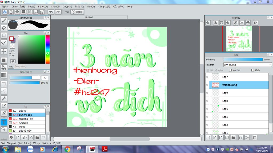Rotate canvas right in navigator
The height and width of the screenshot is (153, 273).
click(248, 23)
